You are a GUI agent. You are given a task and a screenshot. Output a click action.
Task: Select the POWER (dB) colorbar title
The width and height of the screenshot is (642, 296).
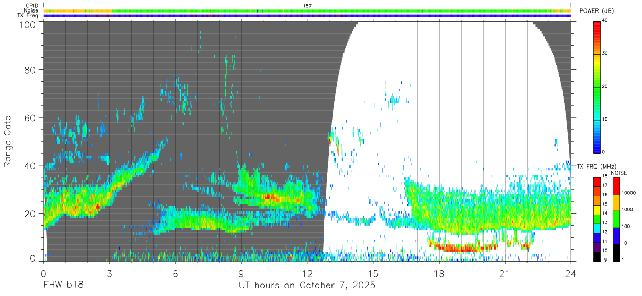[x=597, y=11]
